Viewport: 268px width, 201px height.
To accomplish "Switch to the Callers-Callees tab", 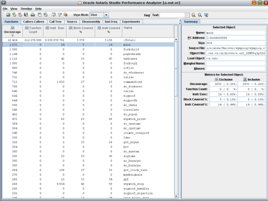I will point(33,21).
